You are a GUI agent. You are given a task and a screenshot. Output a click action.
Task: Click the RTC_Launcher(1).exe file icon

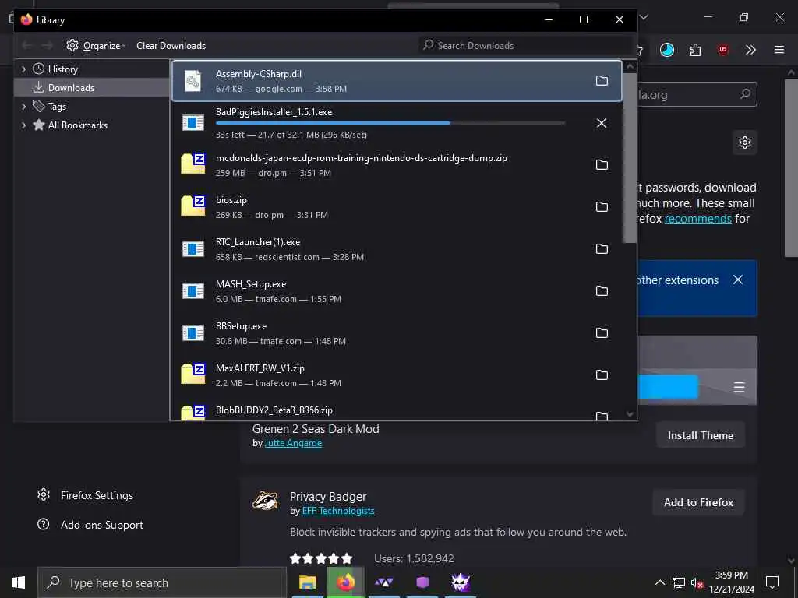coord(193,248)
